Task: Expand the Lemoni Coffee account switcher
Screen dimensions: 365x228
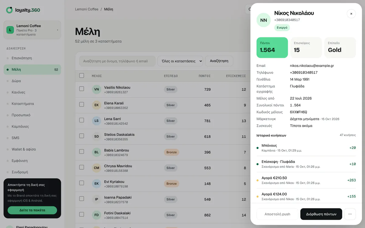Action: [x=32, y=30]
